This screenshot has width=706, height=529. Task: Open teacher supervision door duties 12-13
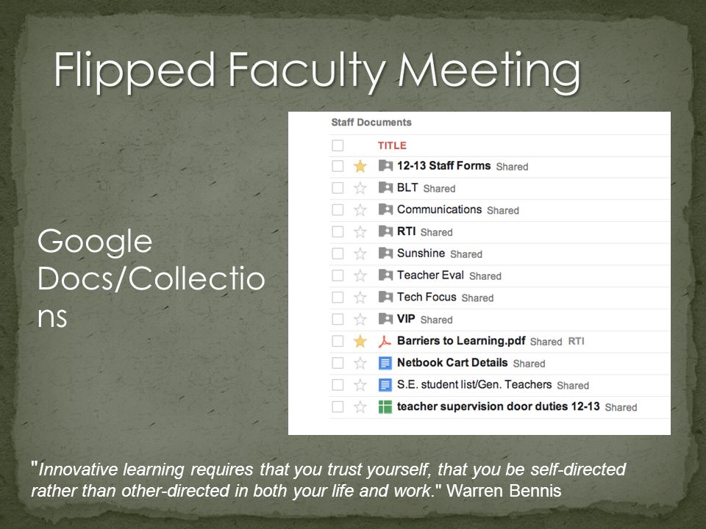click(x=498, y=406)
